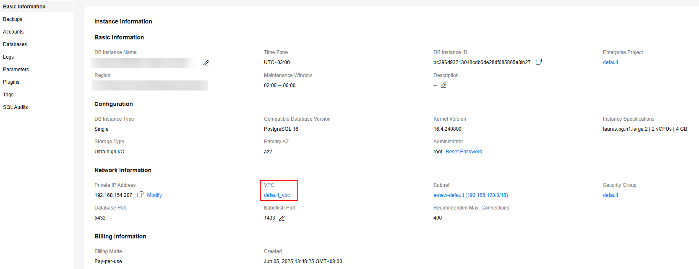The height and width of the screenshot is (269, 699).
Task: Click the Ultra-high I/O storage type
Action: coord(110,152)
